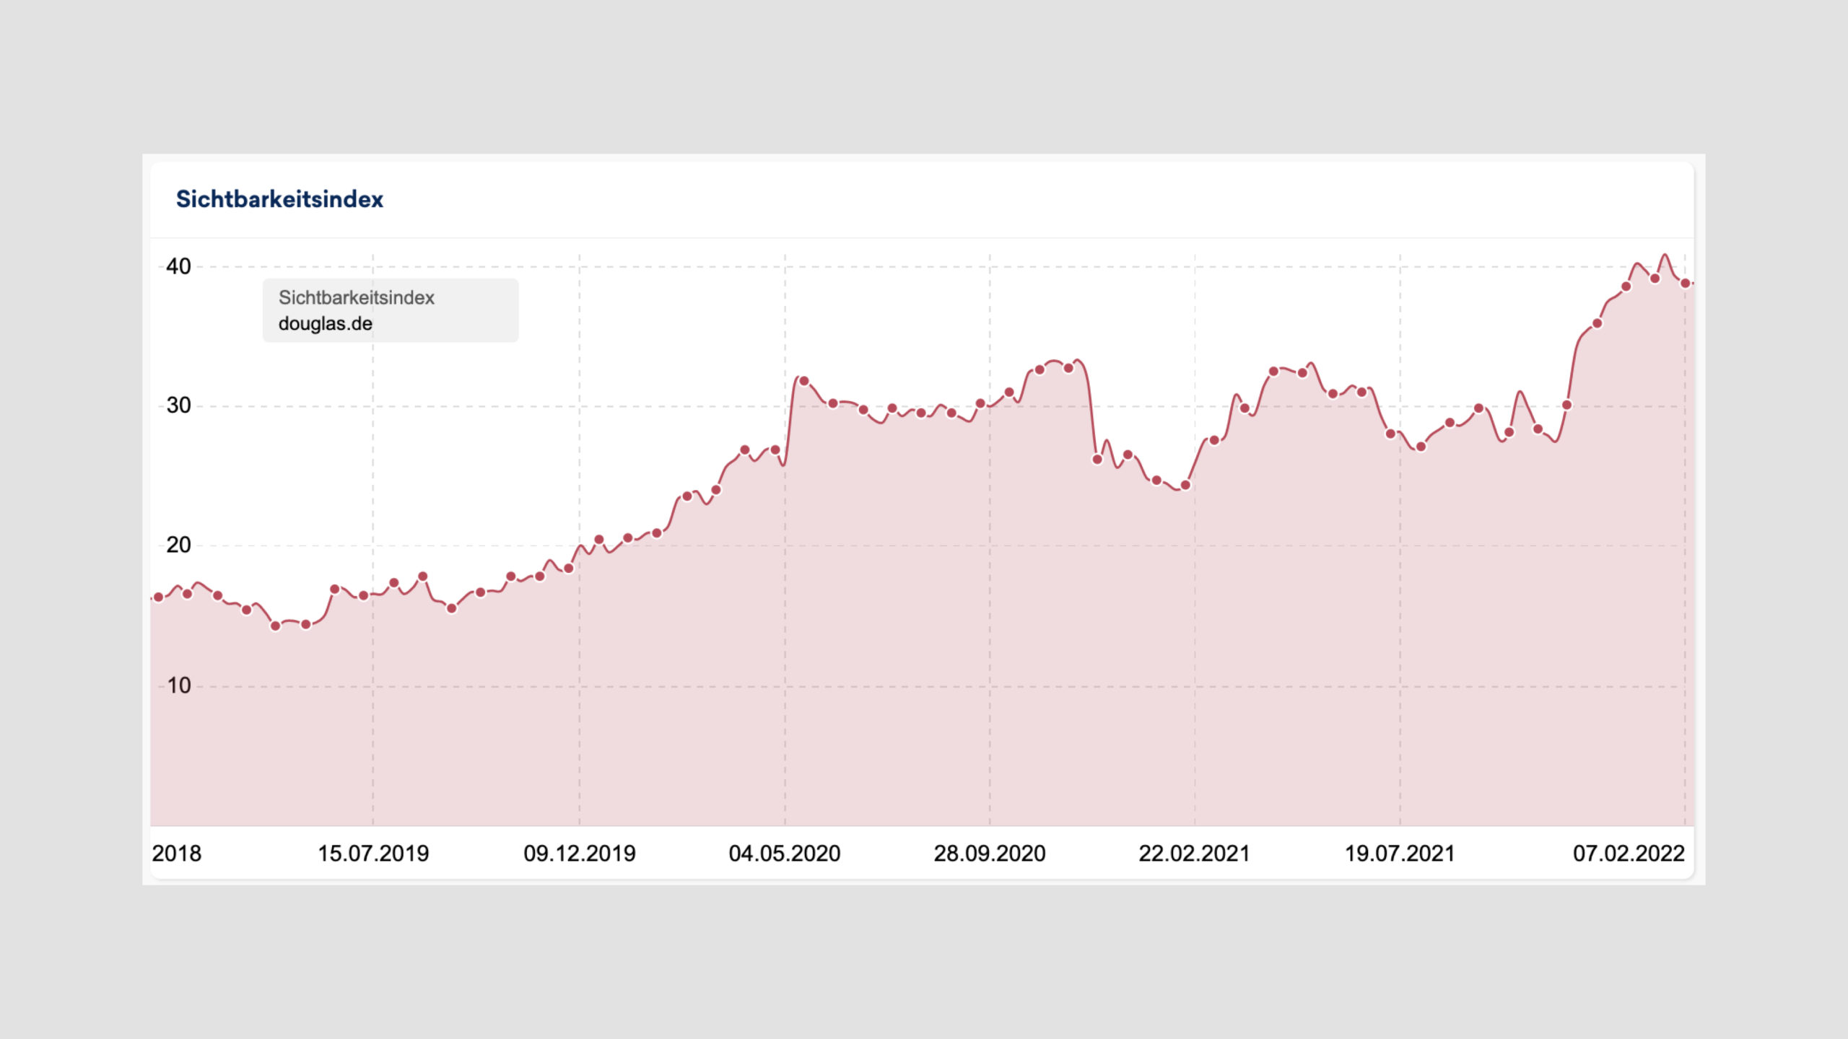Click the 15.07.2019 date label
Image resolution: width=1848 pixels, height=1039 pixels.
[x=373, y=854]
